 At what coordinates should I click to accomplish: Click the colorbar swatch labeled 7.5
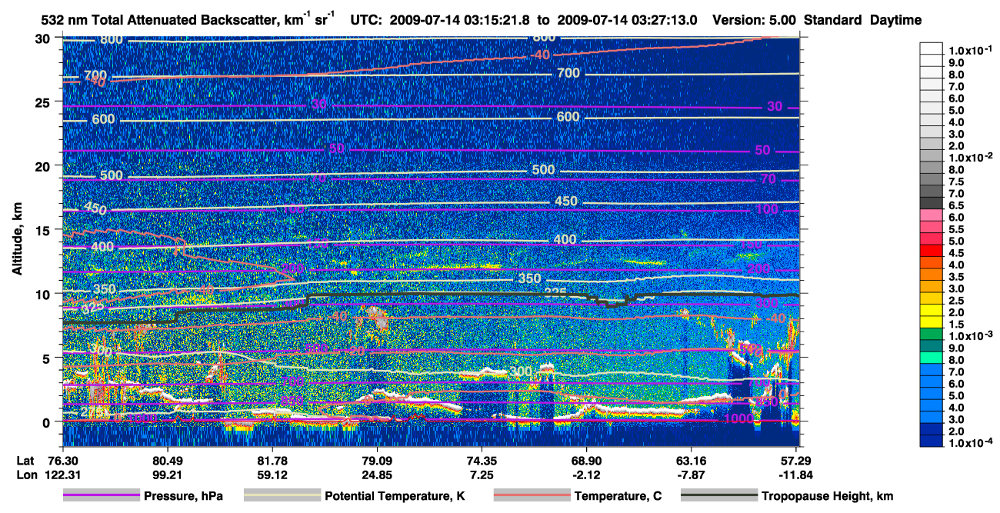[x=931, y=180]
